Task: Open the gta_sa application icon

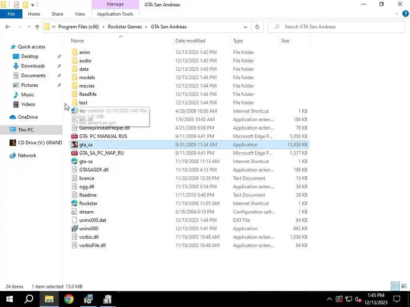Action: point(74,144)
